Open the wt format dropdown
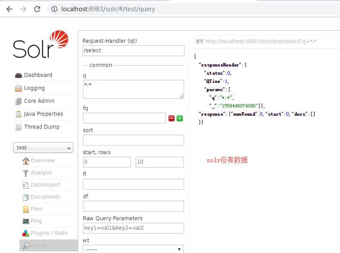 click(133, 249)
